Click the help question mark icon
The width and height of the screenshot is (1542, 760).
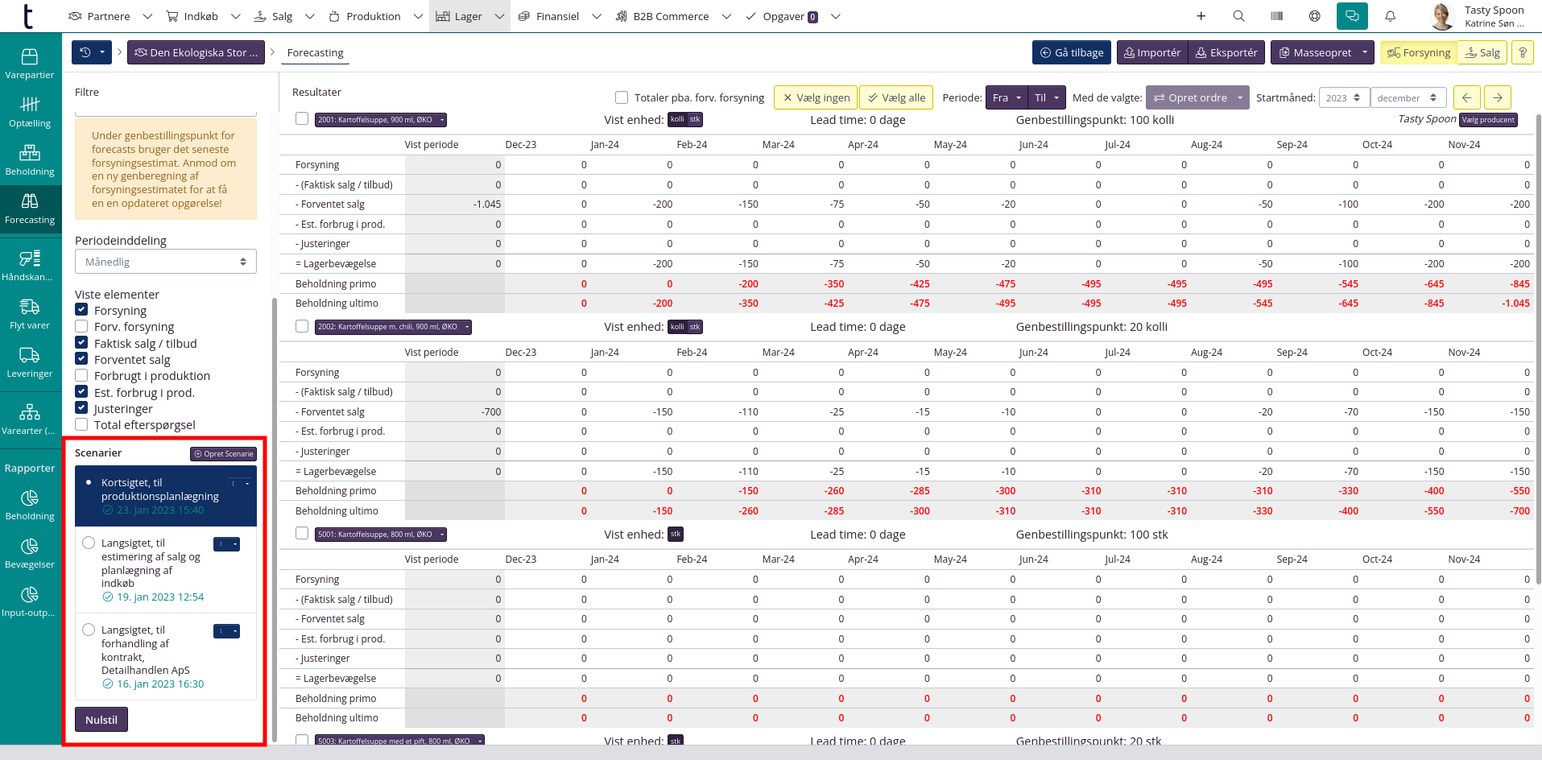click(x=1522, y=52)
